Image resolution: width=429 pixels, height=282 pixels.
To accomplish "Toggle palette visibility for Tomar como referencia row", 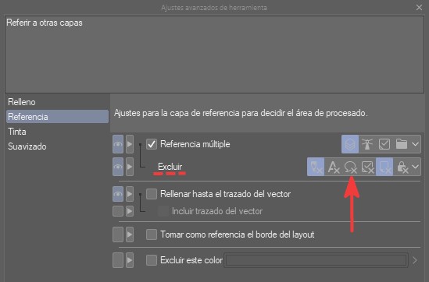I will 118,234.
